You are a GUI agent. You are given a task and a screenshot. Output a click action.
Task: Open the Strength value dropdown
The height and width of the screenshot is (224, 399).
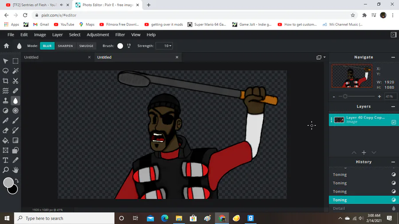[x=164, y=46]
